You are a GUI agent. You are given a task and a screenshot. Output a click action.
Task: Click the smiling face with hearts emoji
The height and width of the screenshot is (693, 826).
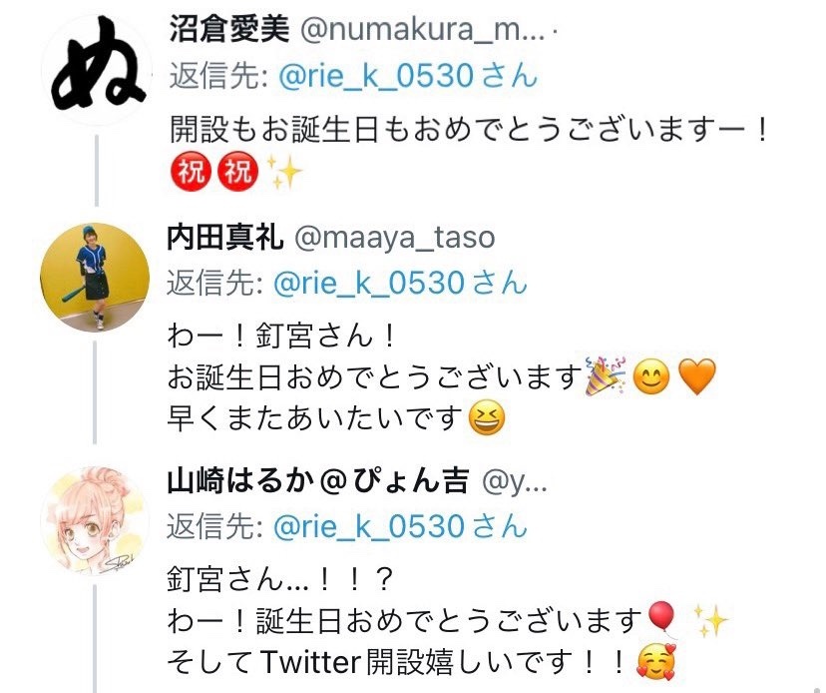pyautogui.click(x=655, y=661)
